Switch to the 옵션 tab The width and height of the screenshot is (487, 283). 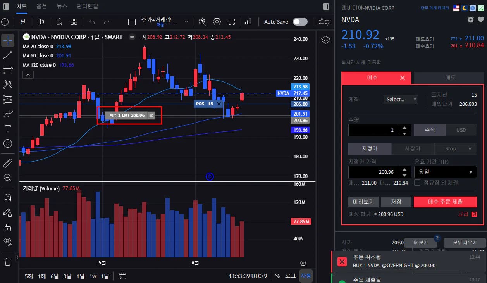point(42,6)
